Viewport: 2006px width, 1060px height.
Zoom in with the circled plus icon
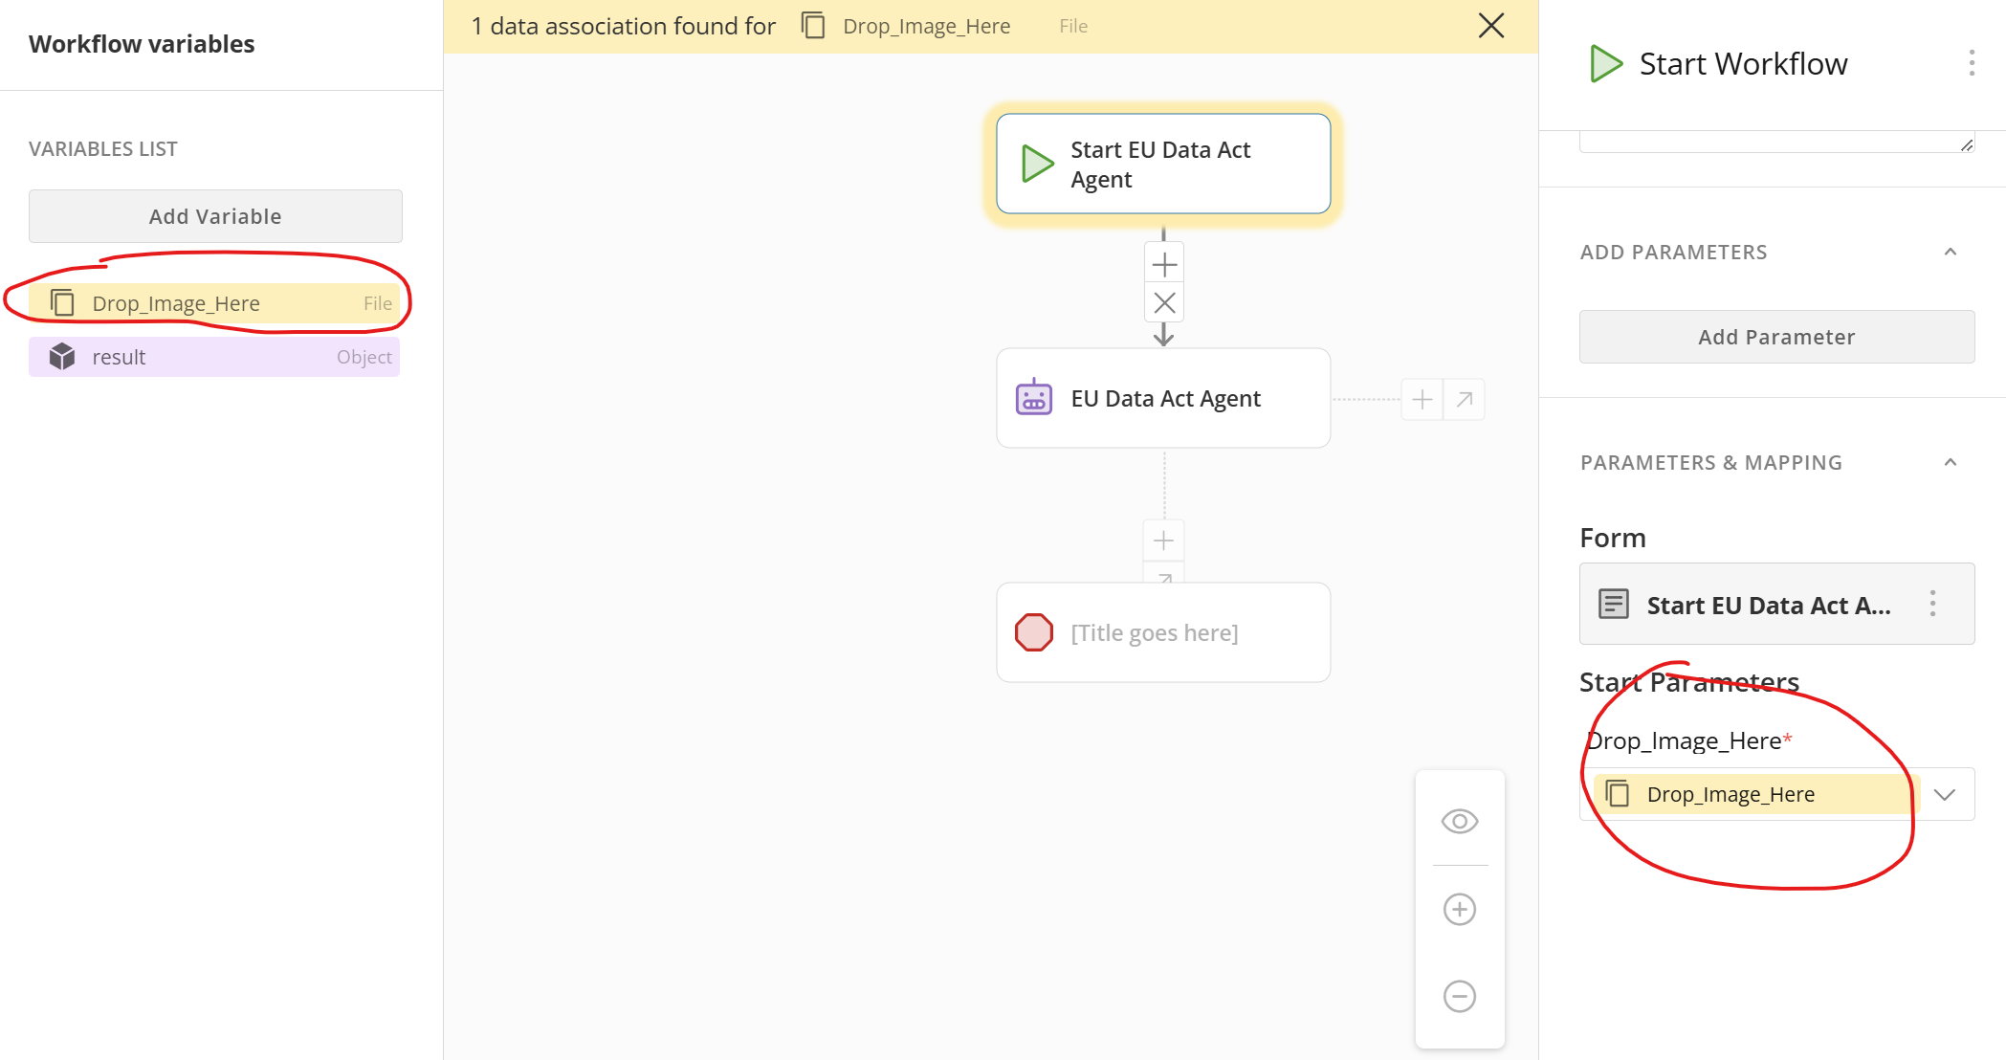click(x=1460, y=909)
